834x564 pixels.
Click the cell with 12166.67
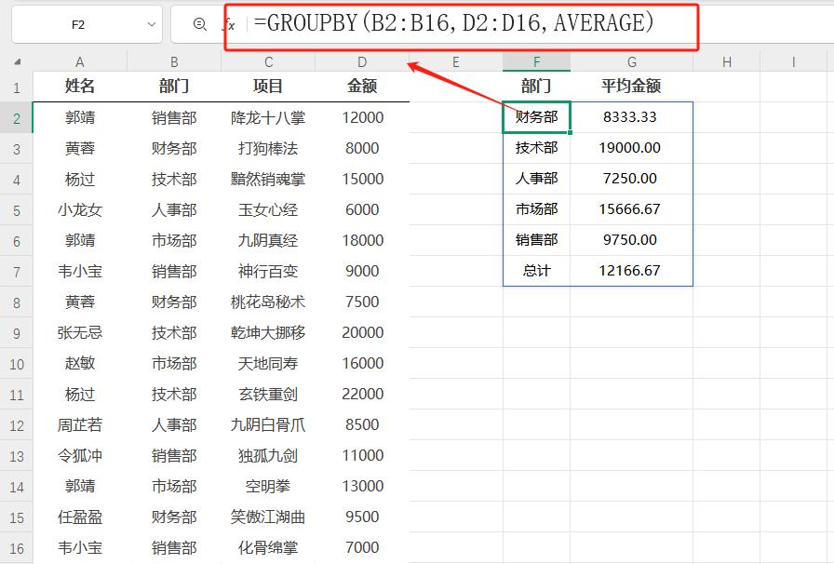pos(631,271)
